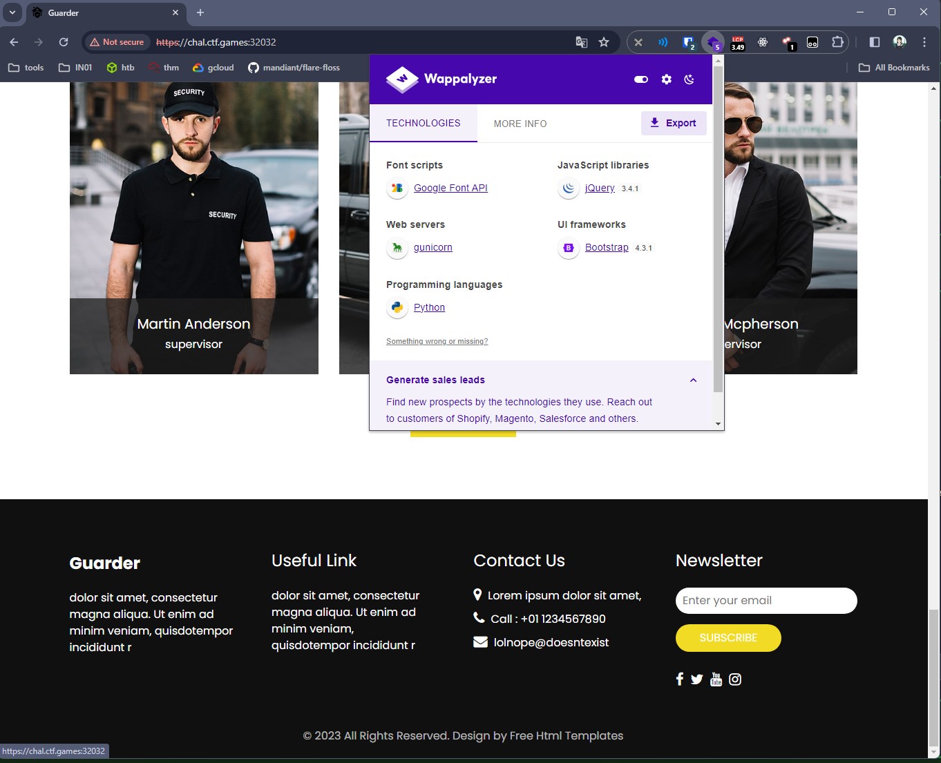Click the lolnope@doesntexist email address
This screenshot has width=941, height=763.
pyautogui.click(x=551, y=642)
